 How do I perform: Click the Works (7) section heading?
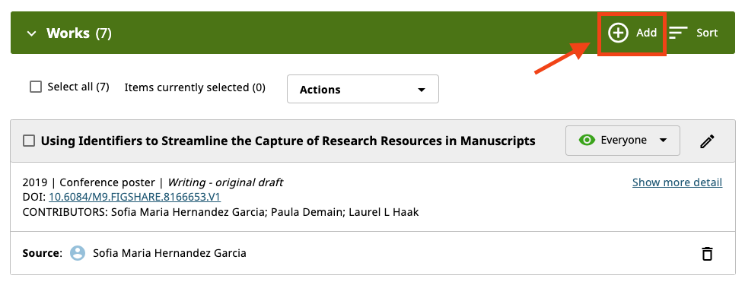tap(79, 33)
